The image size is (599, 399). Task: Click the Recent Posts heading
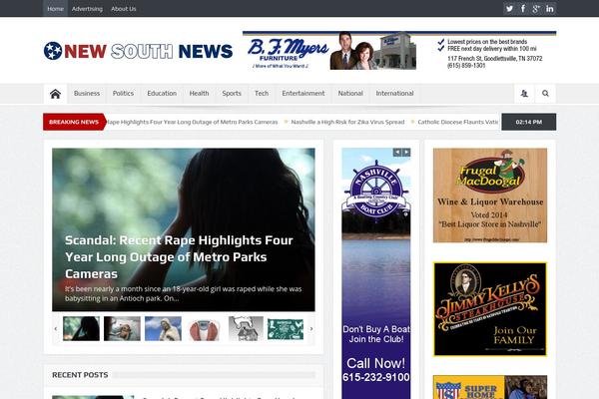[80, 375]
